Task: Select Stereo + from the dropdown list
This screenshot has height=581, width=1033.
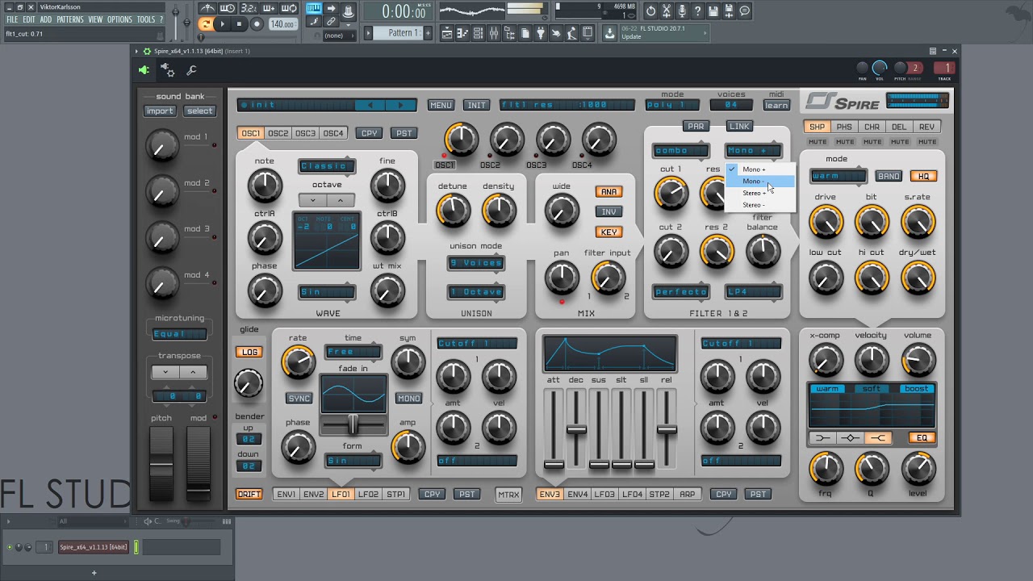Action: pos(759,193)
